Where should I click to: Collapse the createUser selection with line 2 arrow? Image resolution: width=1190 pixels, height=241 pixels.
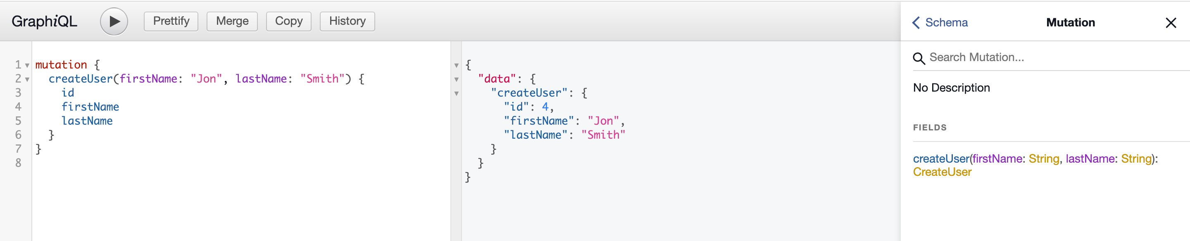(26, 79)
